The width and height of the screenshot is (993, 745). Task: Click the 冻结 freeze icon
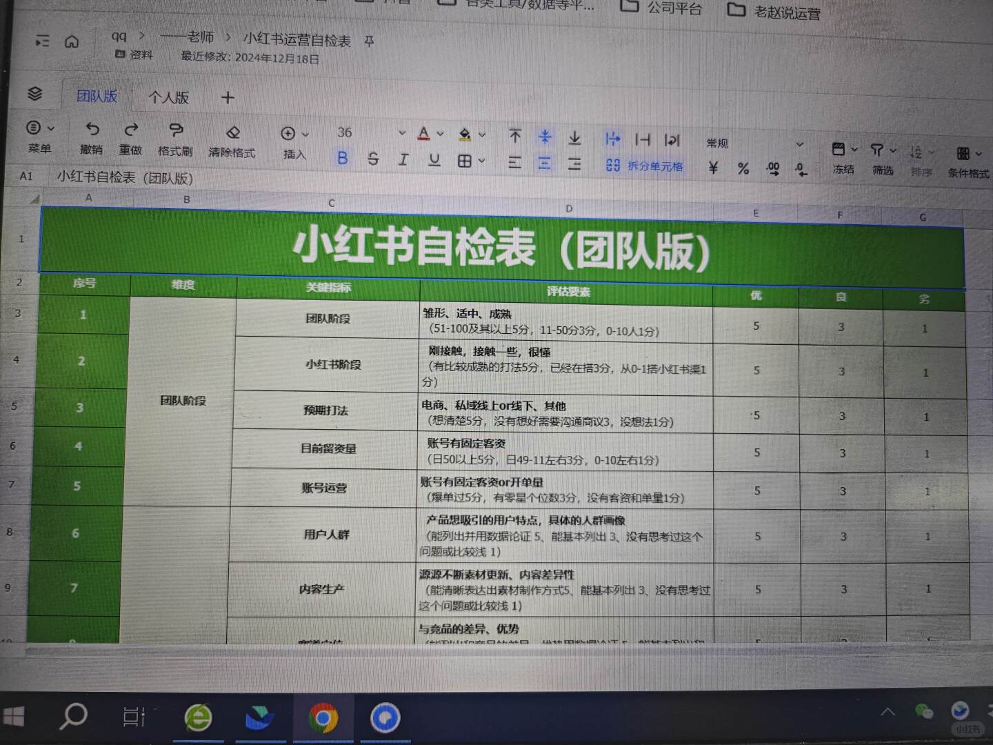point(839,149)
